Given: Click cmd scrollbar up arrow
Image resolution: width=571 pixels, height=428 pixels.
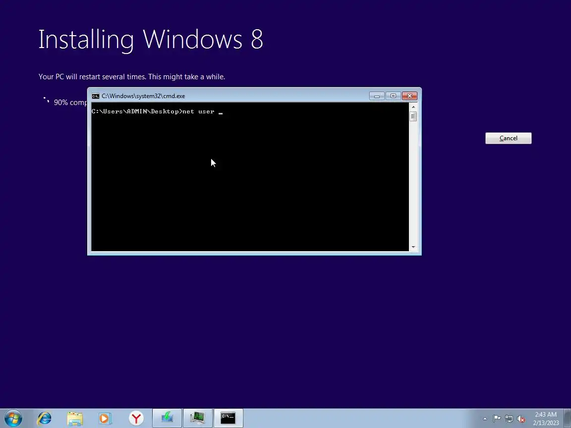Looking at the screenshot, I should point(413,107).
